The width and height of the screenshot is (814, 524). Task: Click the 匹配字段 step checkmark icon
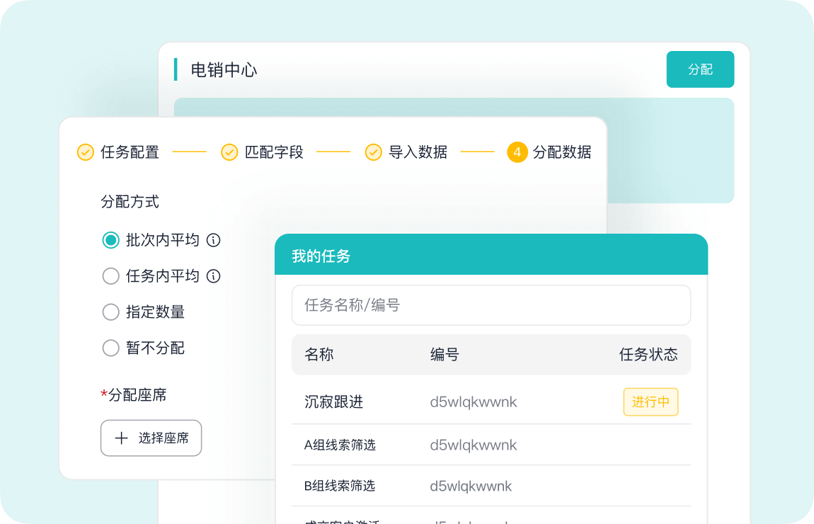(229, 152)
